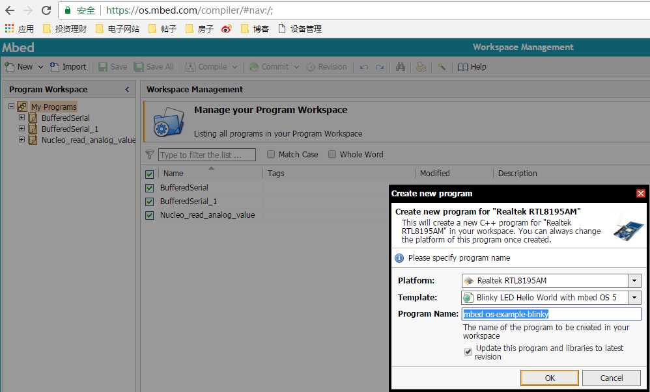Click Import in the toolbar

click(68, 67)
